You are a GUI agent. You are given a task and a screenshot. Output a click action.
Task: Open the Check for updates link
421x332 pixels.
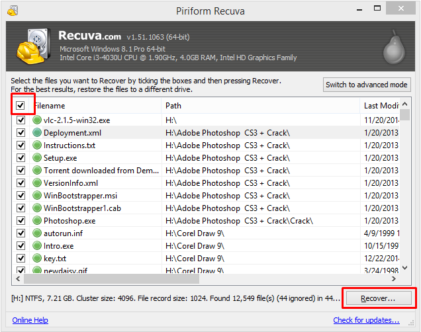[366, 320]
